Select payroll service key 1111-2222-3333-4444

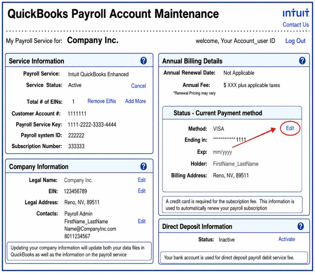pos(92,125)
